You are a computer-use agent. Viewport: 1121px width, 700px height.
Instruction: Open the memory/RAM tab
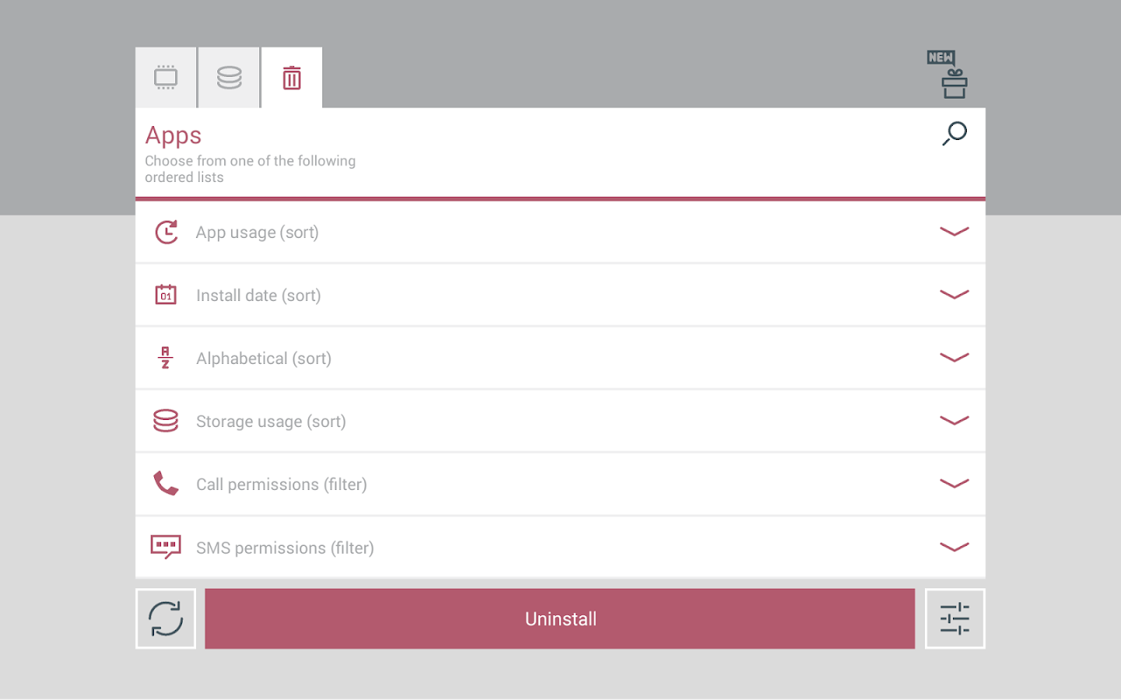tap(166, 78)
